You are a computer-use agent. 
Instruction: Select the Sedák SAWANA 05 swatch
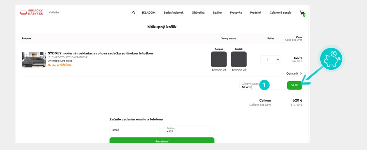pos(239,59)
